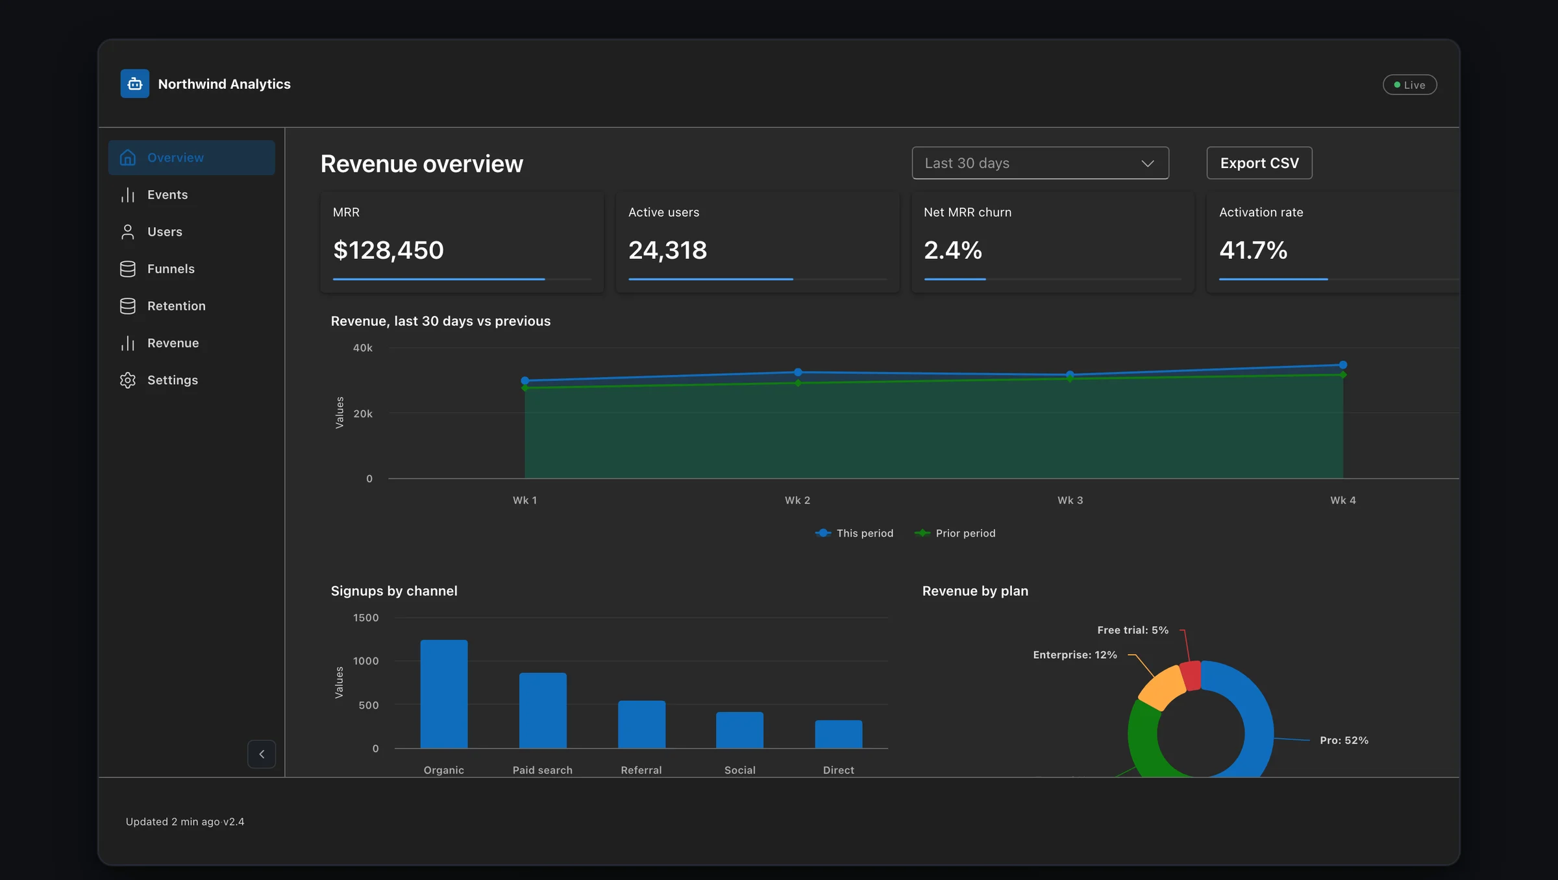Screen dimensions: 1558x880
Task: Click the Wk 2 Prior period data point
Action: [798, 383]
